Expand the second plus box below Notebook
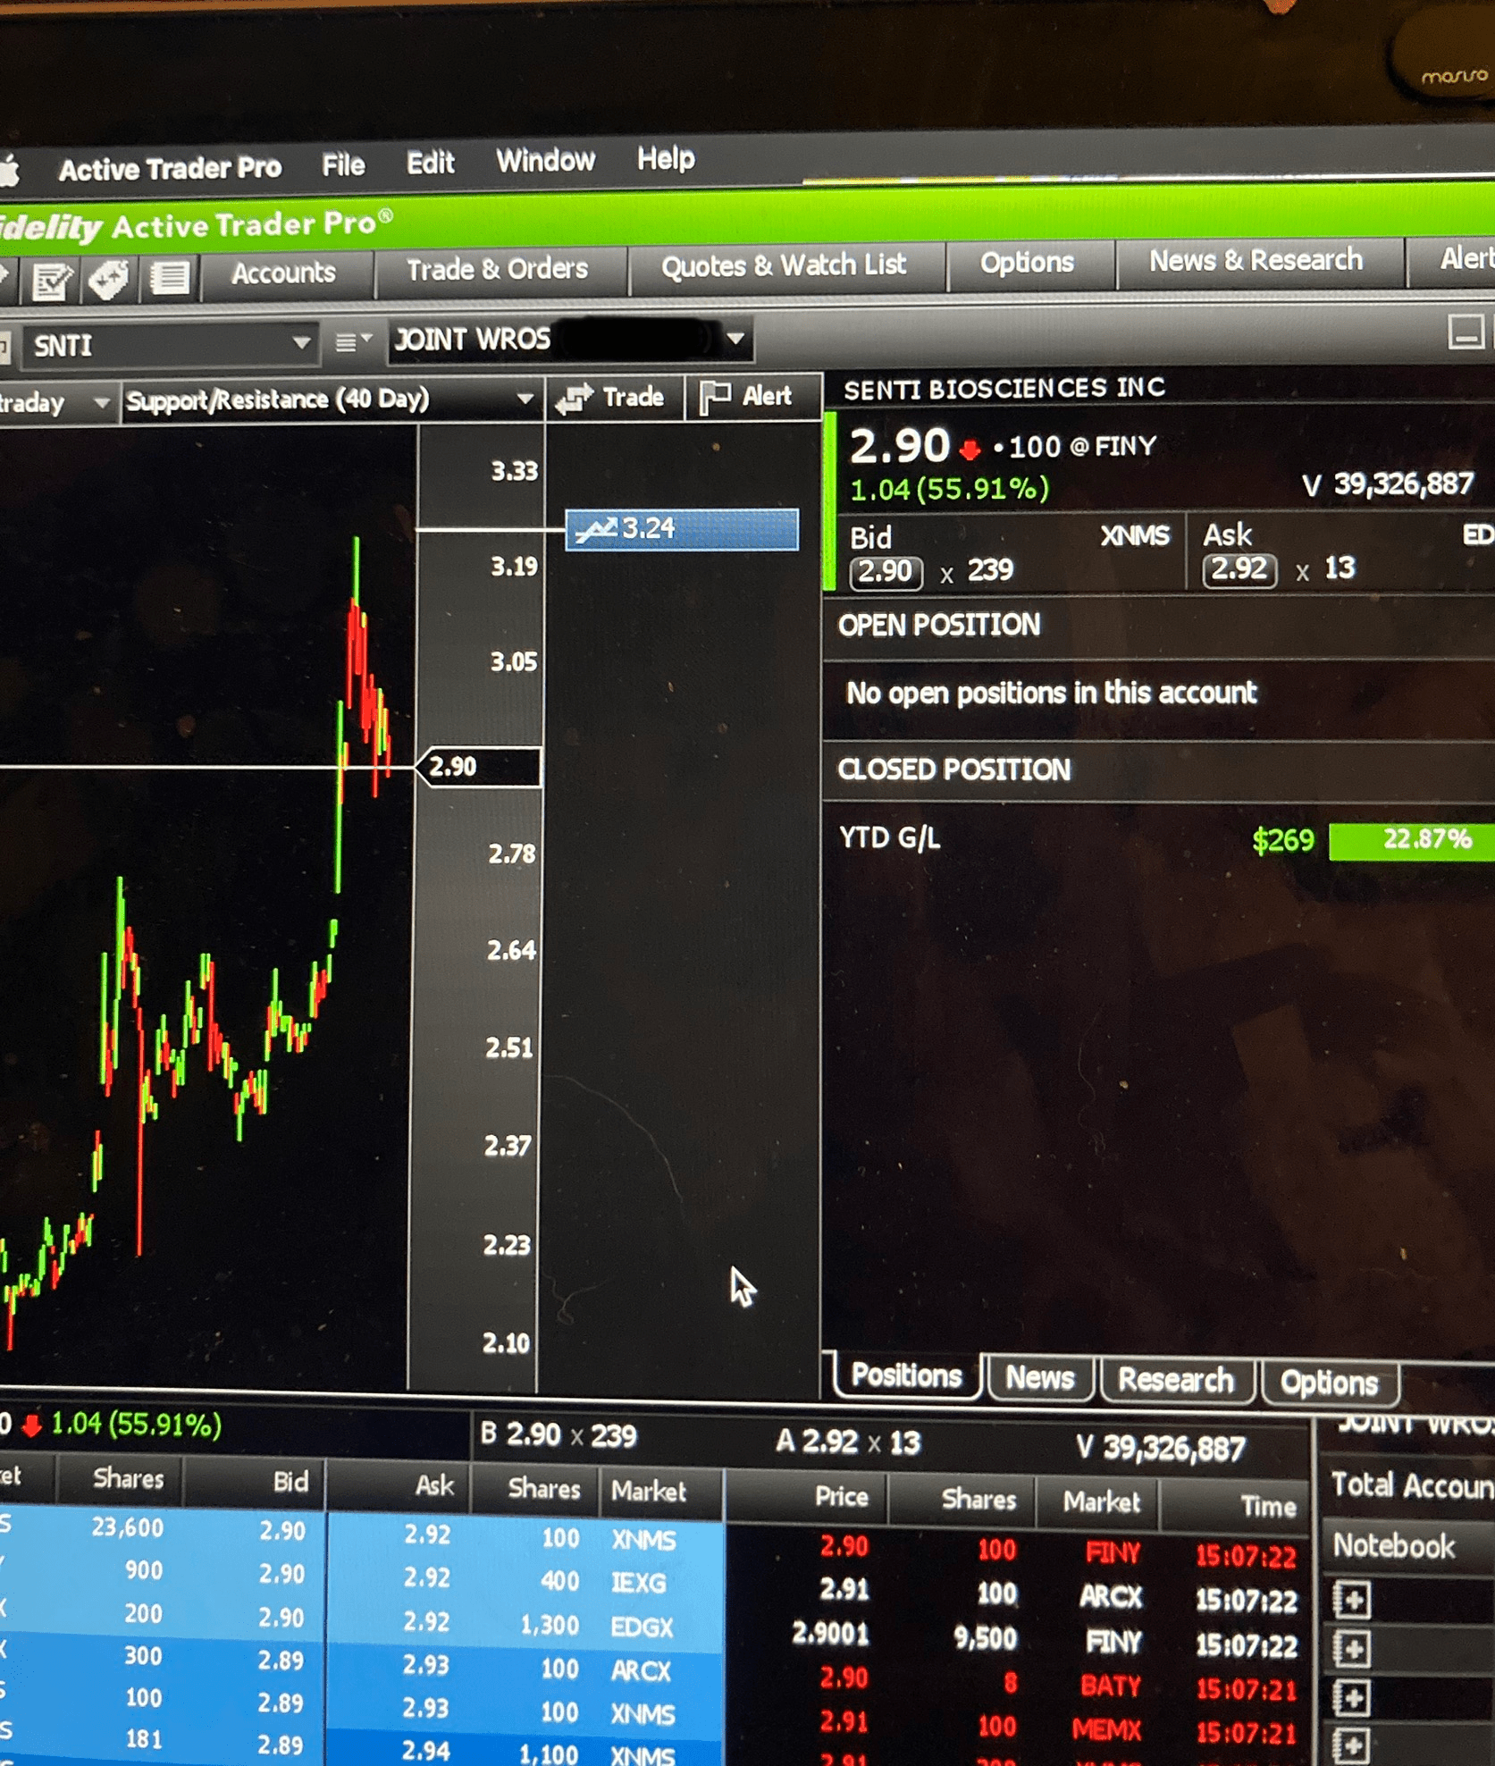Image resolution: width=1495 pixels, height=1766 pixels. tap(1351, 1649)
